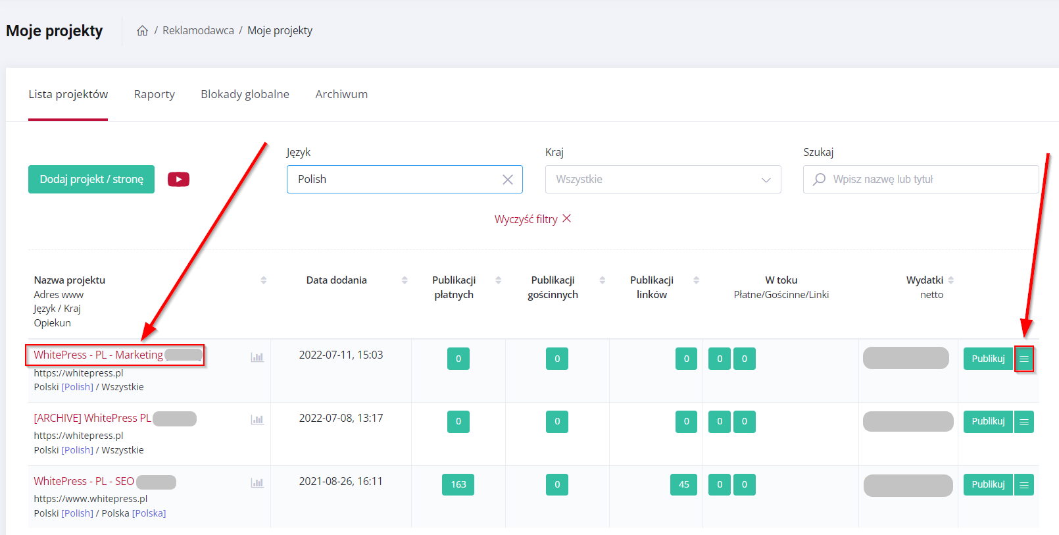Open [ARCHIVE] WhitePress PL project link
Screen dimensions: 1059x535
[93, 418]
